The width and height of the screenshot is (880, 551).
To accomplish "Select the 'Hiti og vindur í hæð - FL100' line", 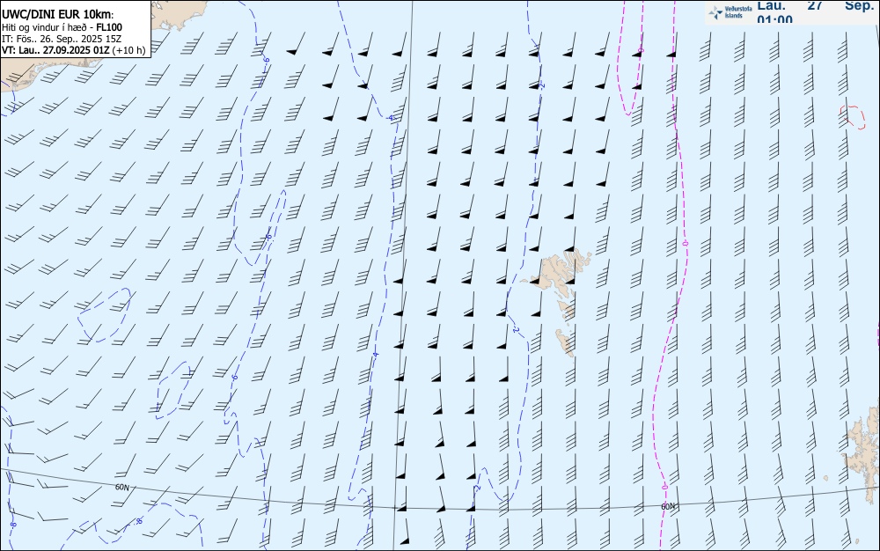I will coord(62,27).
